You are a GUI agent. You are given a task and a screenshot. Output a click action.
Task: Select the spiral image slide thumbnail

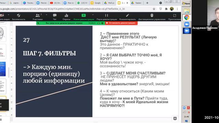tap(3, 34)
